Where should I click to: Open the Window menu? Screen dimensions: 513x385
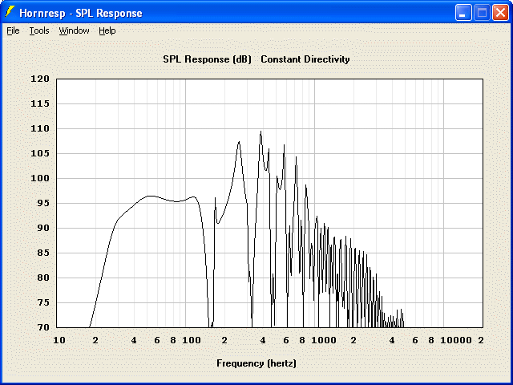click(74, 30)
